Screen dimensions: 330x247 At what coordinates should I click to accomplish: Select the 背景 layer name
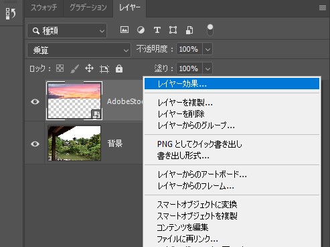pyautogui.click(x=115, y=144)
